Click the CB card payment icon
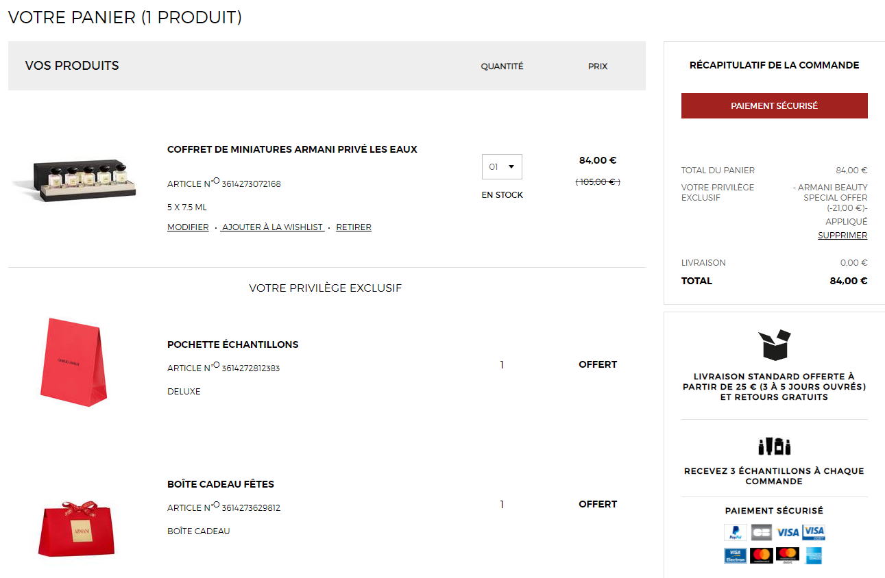The image size is (885, 578). (x=761, y=532)
